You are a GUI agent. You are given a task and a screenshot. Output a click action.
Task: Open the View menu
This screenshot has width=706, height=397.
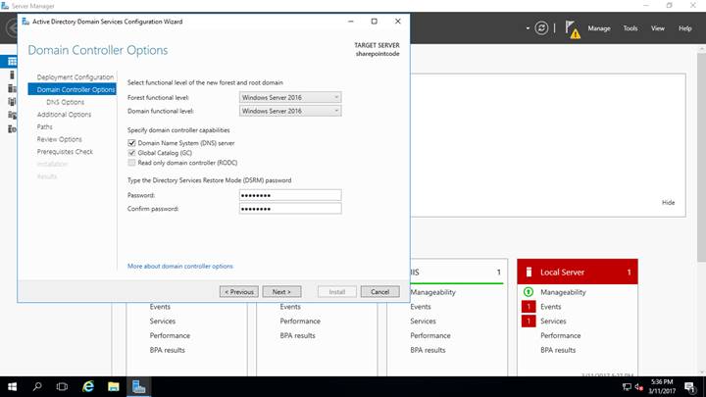point(657,27)
